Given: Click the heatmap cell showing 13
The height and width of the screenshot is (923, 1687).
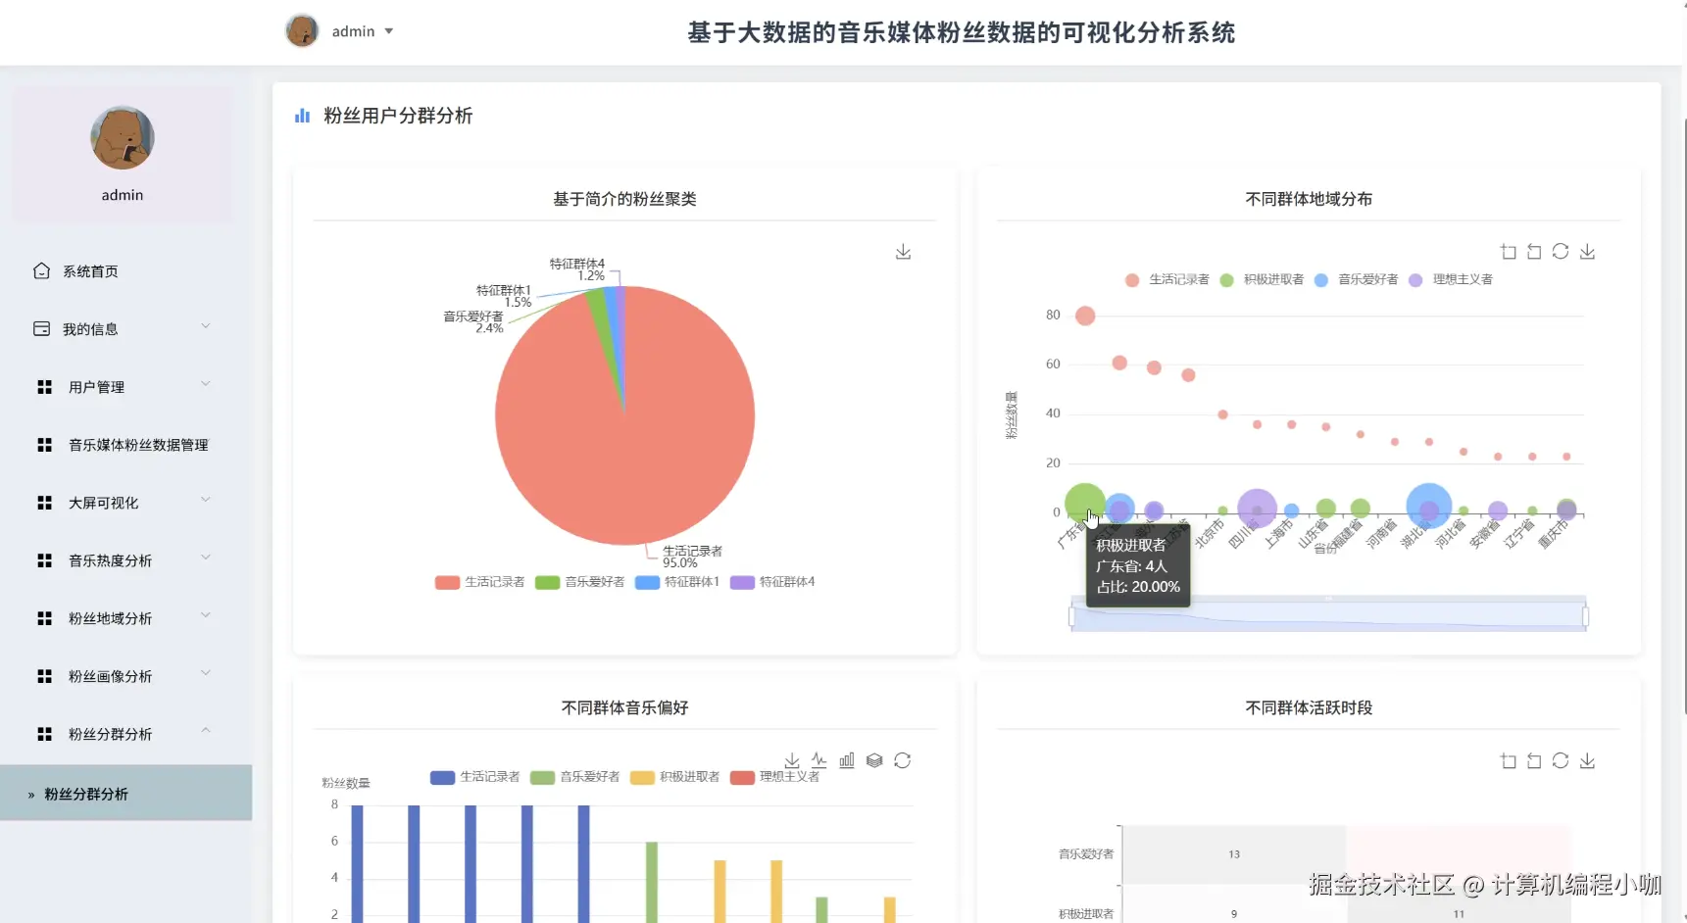Looking at the screenshot, I should point(1234,854).
